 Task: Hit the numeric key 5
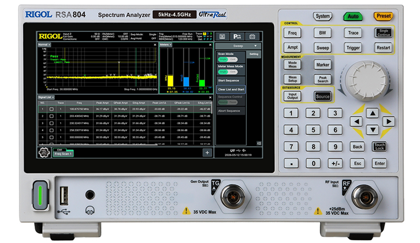313,130
